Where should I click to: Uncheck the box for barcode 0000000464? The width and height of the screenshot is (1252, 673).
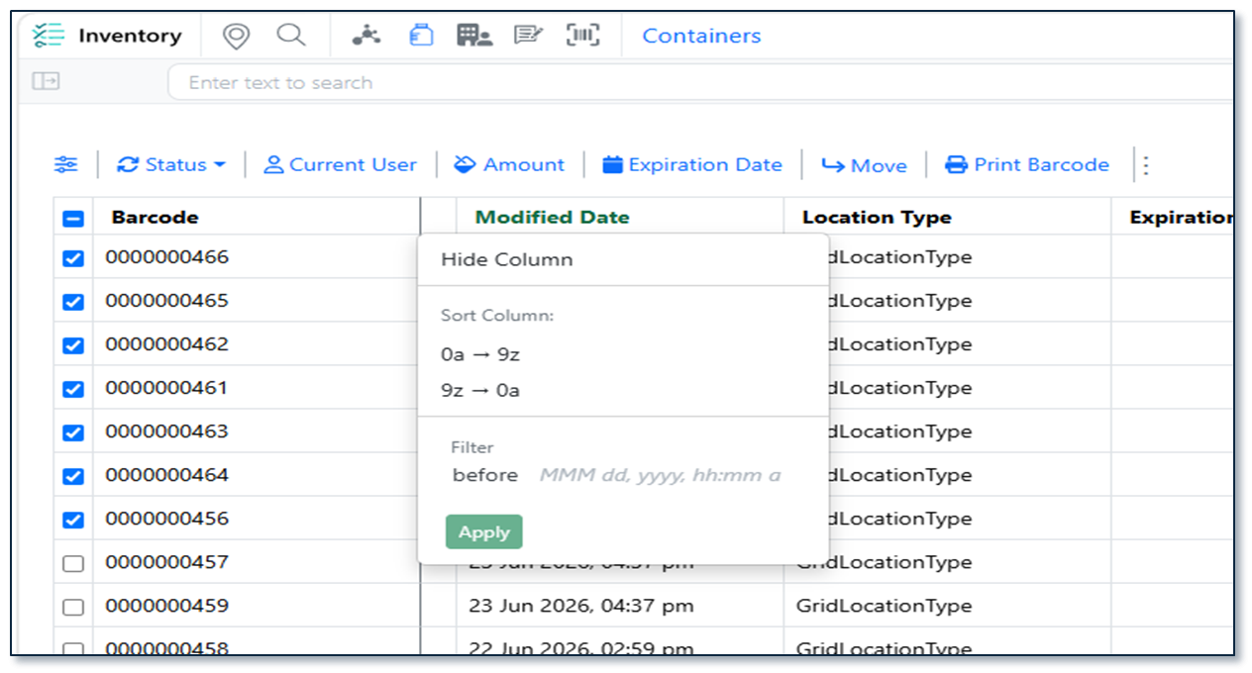pos(73,476)
